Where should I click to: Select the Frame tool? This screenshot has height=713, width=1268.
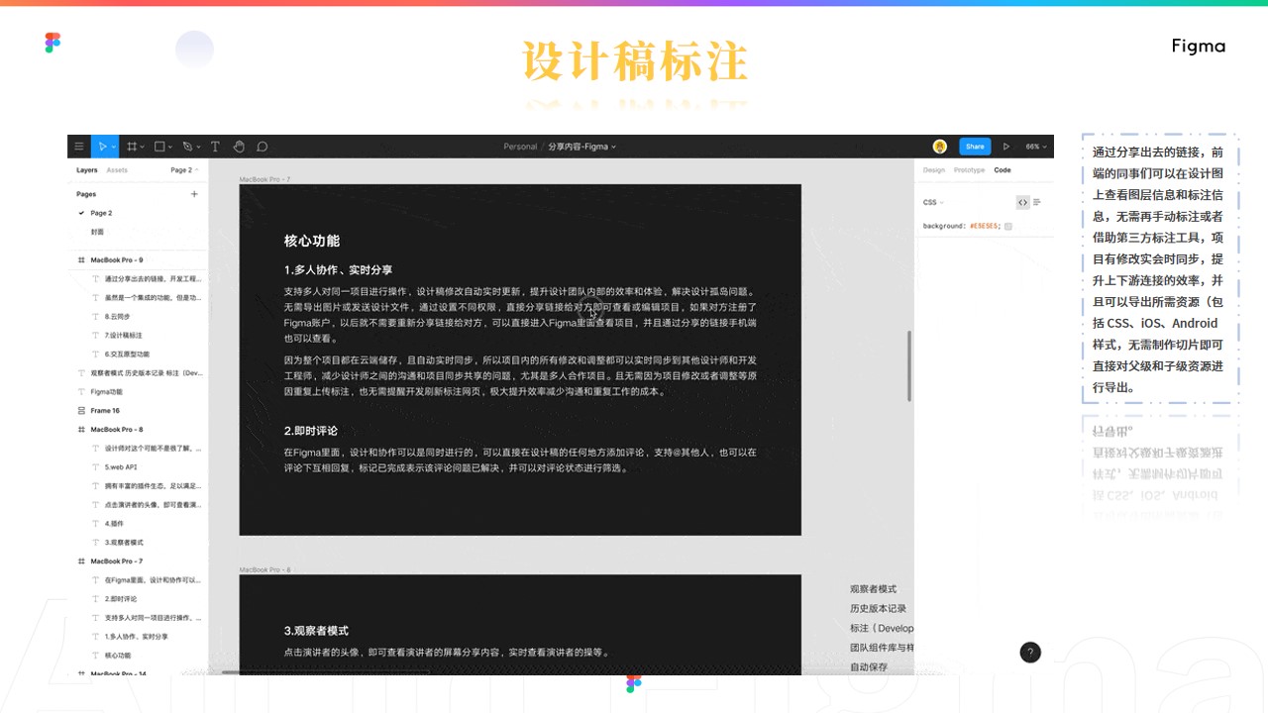click(132, 147)
